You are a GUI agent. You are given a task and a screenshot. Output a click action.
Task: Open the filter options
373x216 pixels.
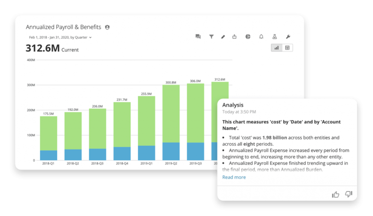[x=212, y=36]
